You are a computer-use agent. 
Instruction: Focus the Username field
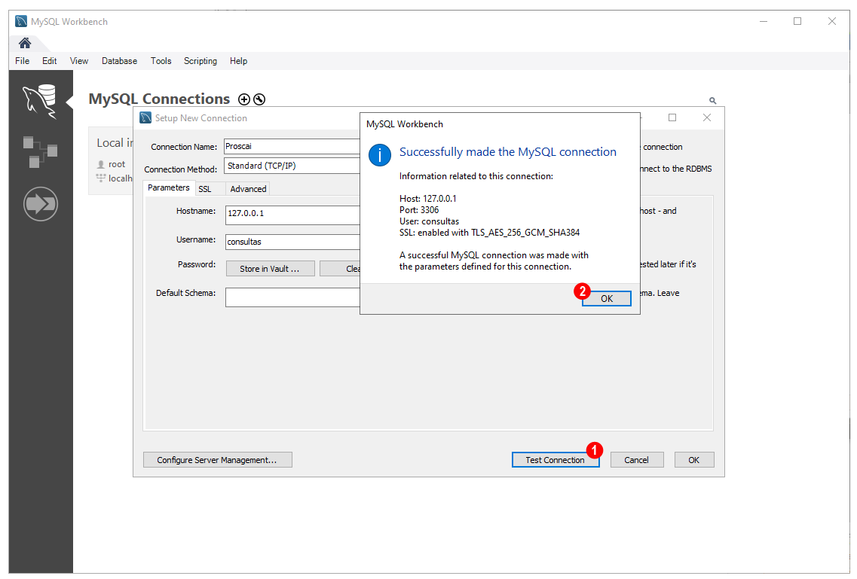[x=293, y=242]
